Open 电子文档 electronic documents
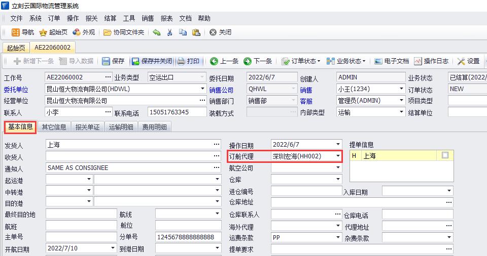 [x=391, y=61]
